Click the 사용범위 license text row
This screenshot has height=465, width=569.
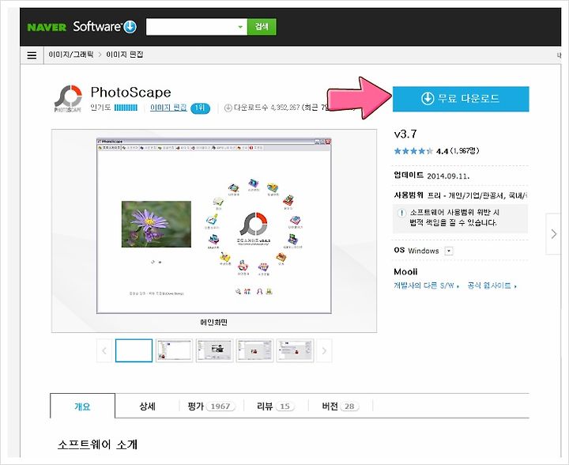coord(461,195)
